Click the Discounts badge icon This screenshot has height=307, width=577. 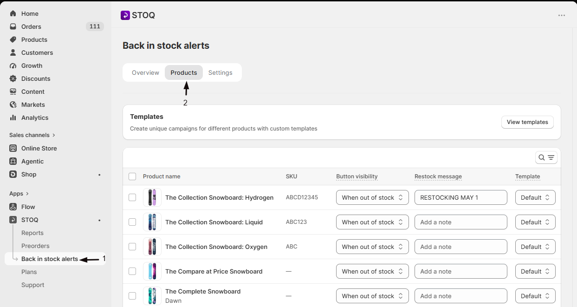pos(13,78)
